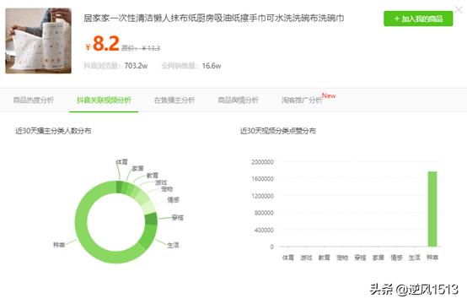
Task: Click the dark 穿搭 segment of donut
Action: [151, 219]
